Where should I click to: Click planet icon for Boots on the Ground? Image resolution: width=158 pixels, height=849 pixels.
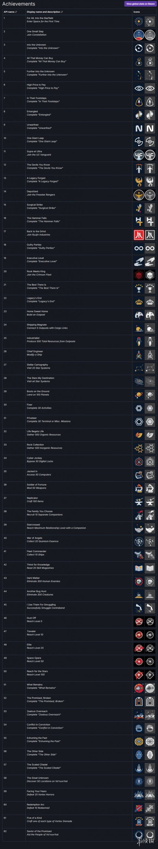[139, 395]
